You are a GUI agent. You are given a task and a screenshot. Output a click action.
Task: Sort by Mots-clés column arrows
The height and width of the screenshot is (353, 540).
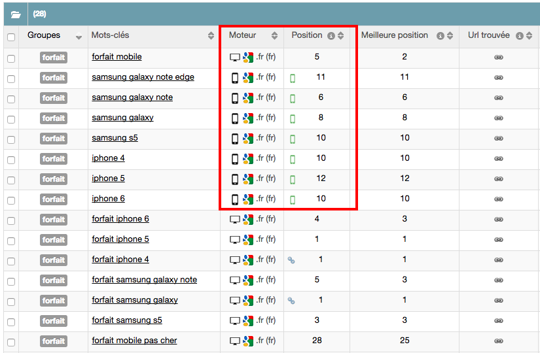click(211, 35)
